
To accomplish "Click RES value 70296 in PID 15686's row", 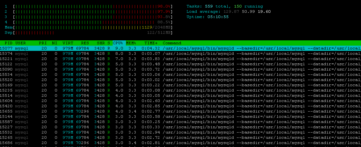I will pyautogui.click(x=82, y=143).
